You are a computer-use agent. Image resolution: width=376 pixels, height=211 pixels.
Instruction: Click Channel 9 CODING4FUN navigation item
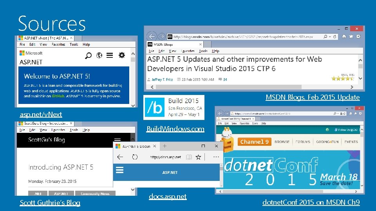[x=327, y=142]
